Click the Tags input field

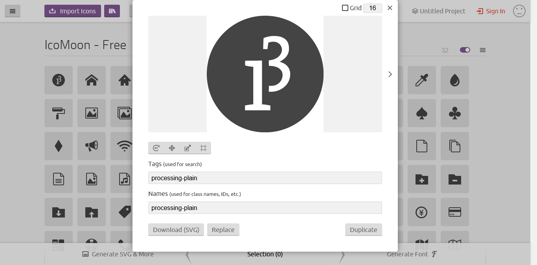point(265,178)
